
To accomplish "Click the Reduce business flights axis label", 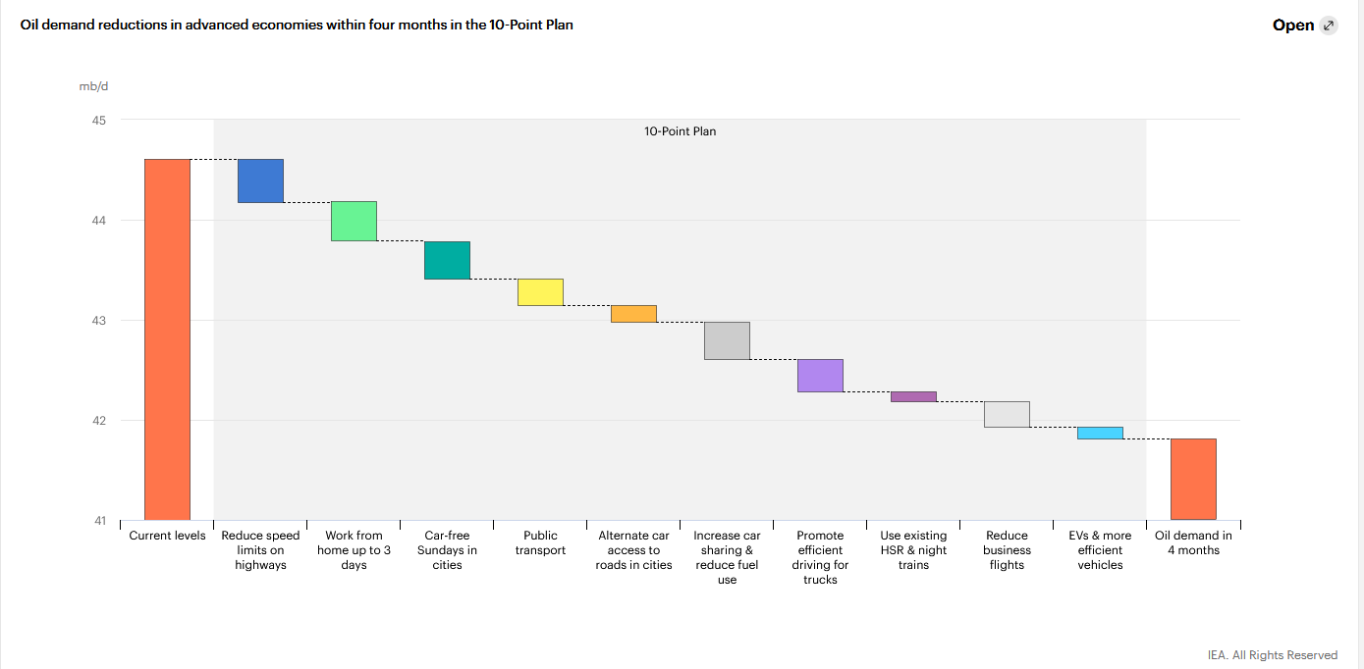I will pyautogui.click(x=1007, y=550).
